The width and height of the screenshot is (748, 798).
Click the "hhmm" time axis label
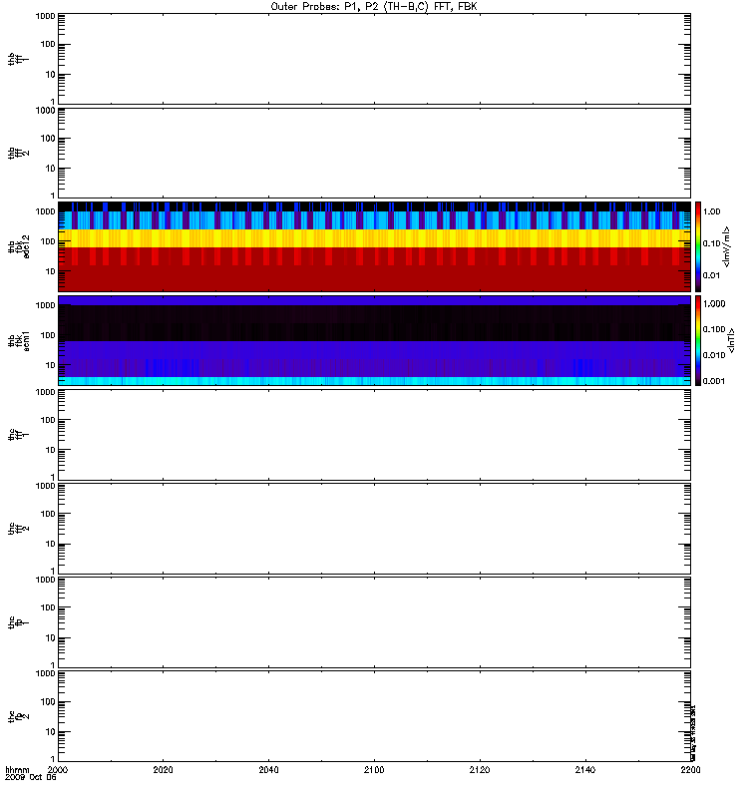point(17,769)
